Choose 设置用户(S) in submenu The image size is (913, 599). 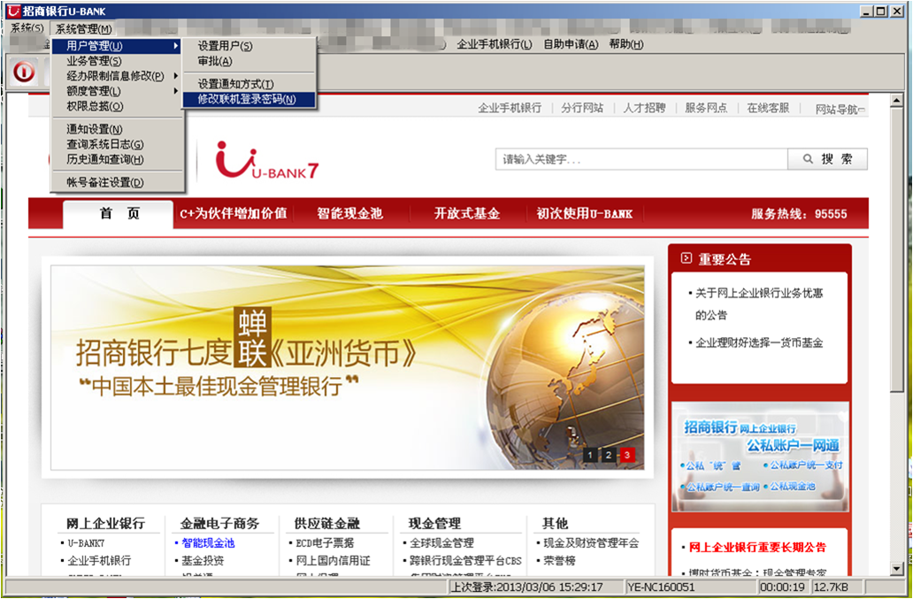tap(249, 46)
